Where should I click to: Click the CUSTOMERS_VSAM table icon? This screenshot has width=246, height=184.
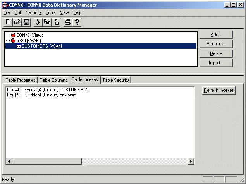point(19,46)
